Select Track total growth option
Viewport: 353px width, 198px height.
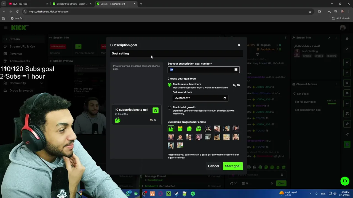[x=169, y=108]
